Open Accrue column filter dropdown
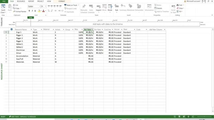The width and height of the screenshot is (214, 120). click(122, 30)
